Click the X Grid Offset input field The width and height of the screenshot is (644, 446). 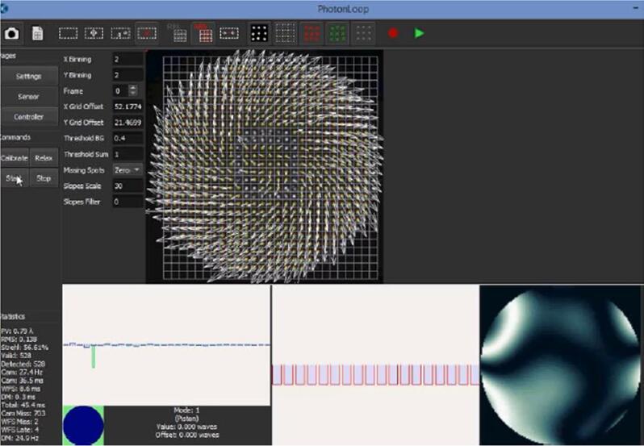coord(128,106)
